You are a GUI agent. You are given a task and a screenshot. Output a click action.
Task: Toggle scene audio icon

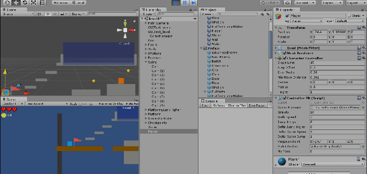click(x=55, y=14)
